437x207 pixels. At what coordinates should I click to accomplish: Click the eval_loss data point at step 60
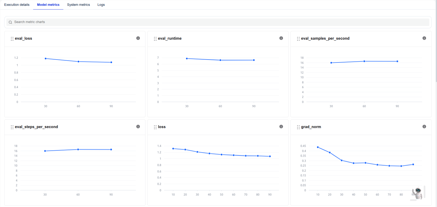coord(78,62)
